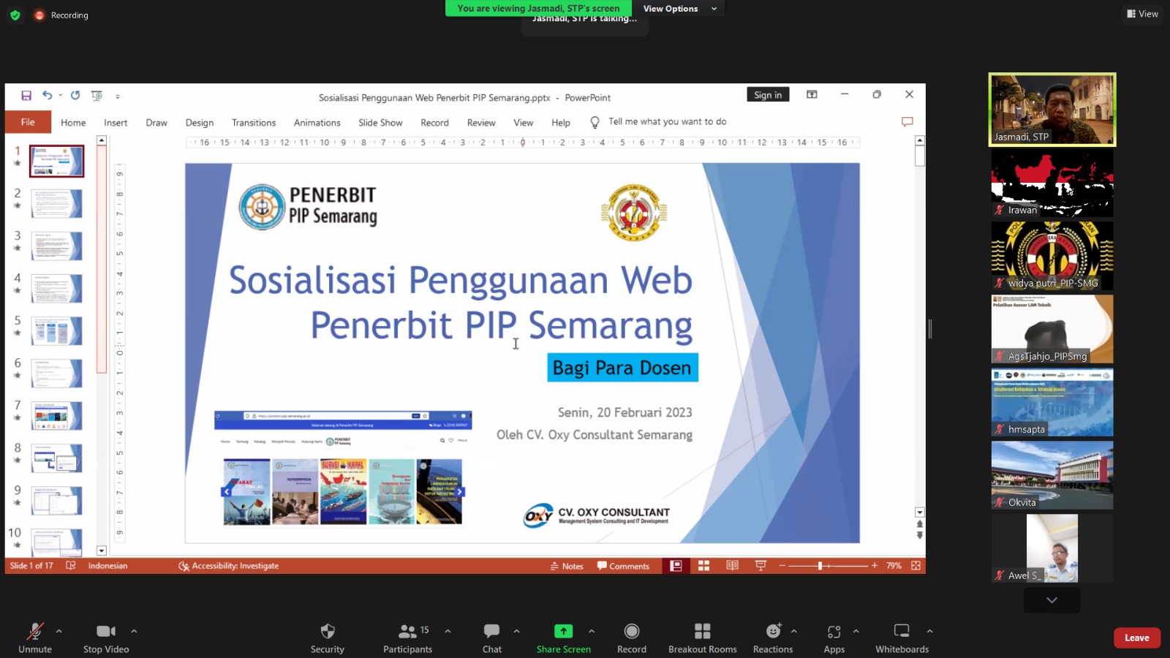This screenshot has height=658, width=1170.
Task: Expand Participants options arrow
Action: pos(448,631)
